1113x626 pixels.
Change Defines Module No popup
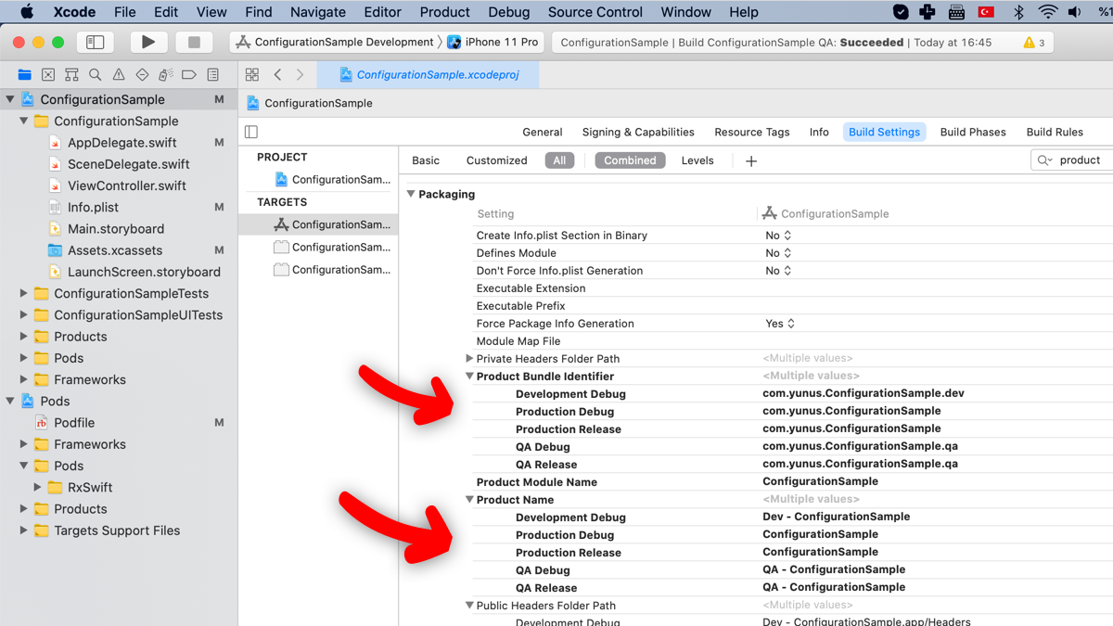click(778, 253)
